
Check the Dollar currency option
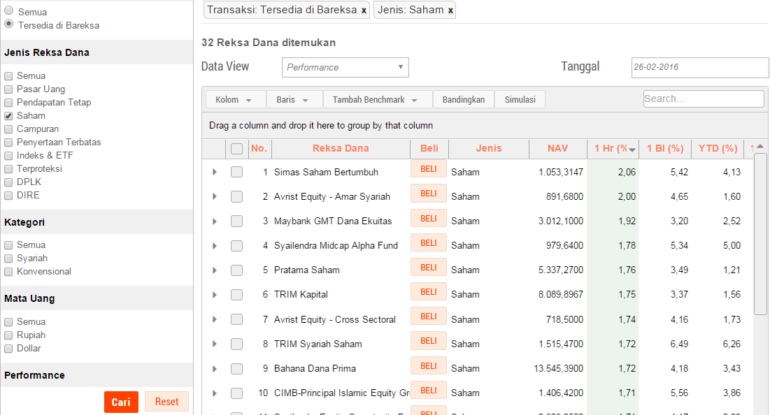[8, 349]
